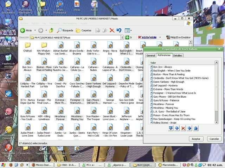Select the Kirk Whalum - Floppy Disk folder
Screen dimensions: 225x168
tap(44, 48)
